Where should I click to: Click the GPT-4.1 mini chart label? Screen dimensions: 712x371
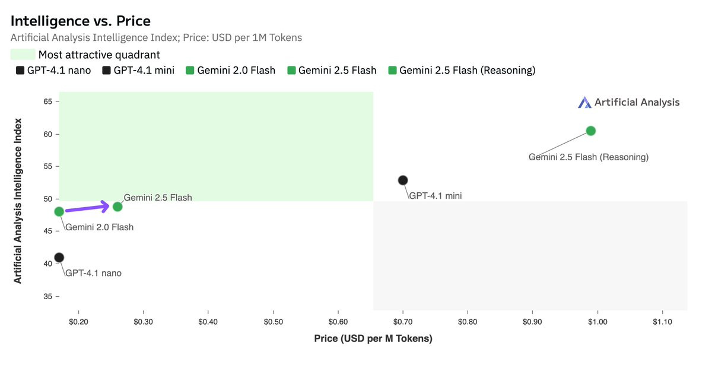[x=436, y=196]
